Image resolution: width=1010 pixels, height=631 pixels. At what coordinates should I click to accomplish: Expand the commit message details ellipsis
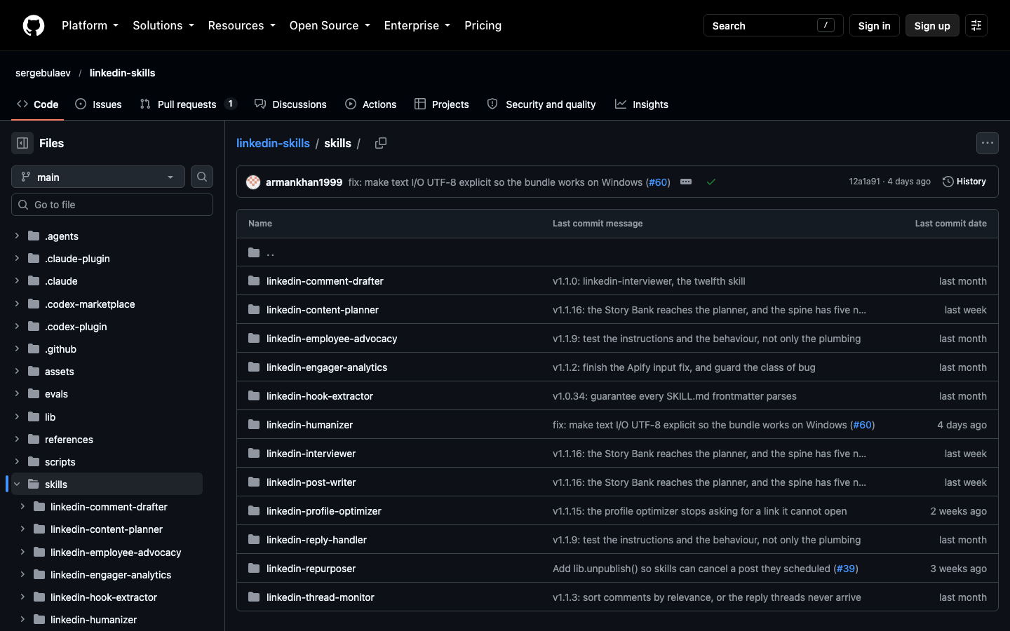(x=686, y=182)
